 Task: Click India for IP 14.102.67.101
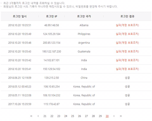click(84, 60)
